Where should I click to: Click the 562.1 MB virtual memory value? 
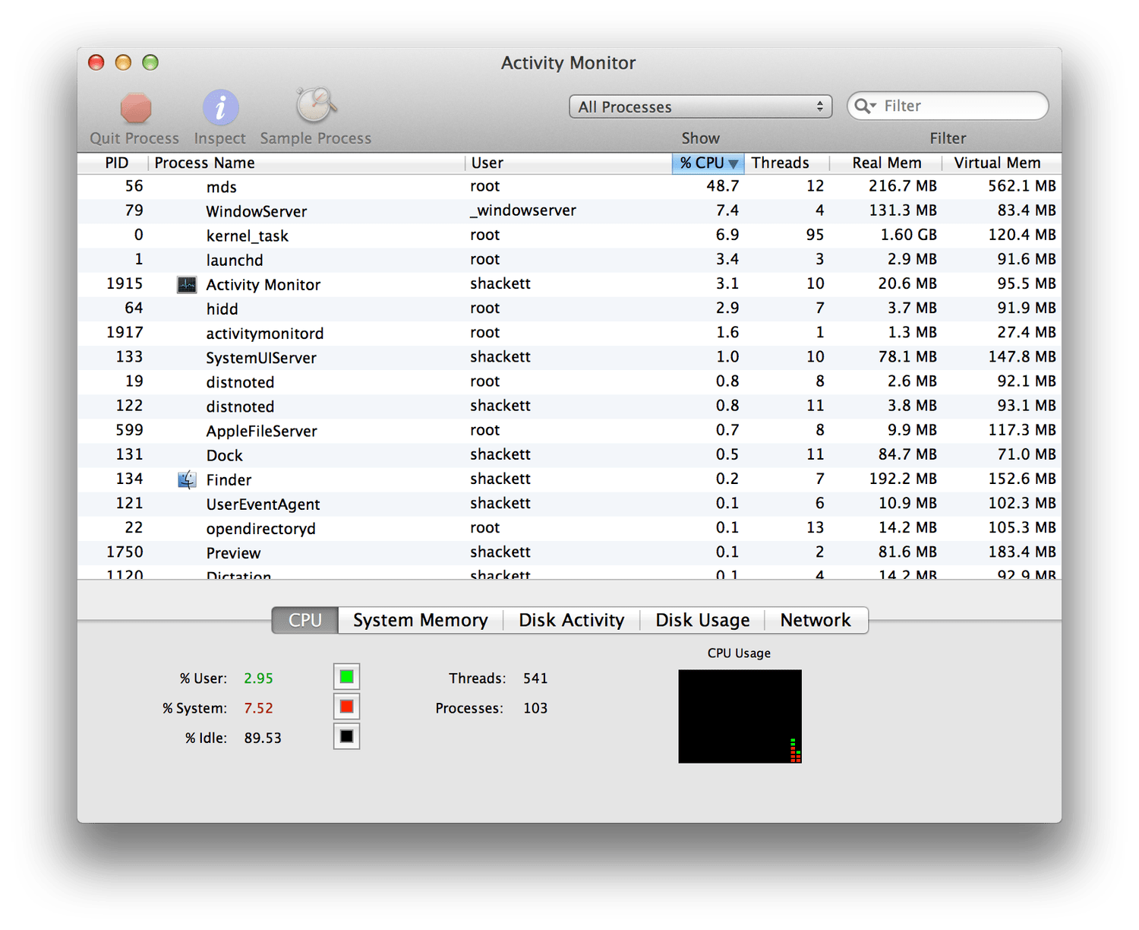(1022, 186)
